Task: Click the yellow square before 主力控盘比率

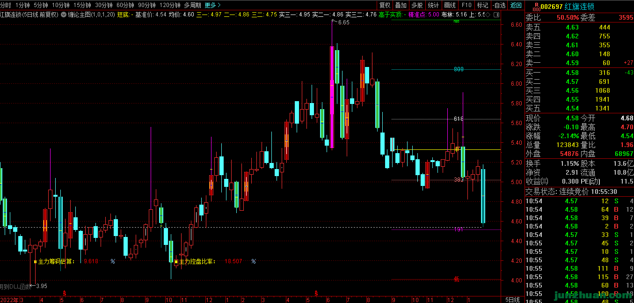Action: pos(176,261)
